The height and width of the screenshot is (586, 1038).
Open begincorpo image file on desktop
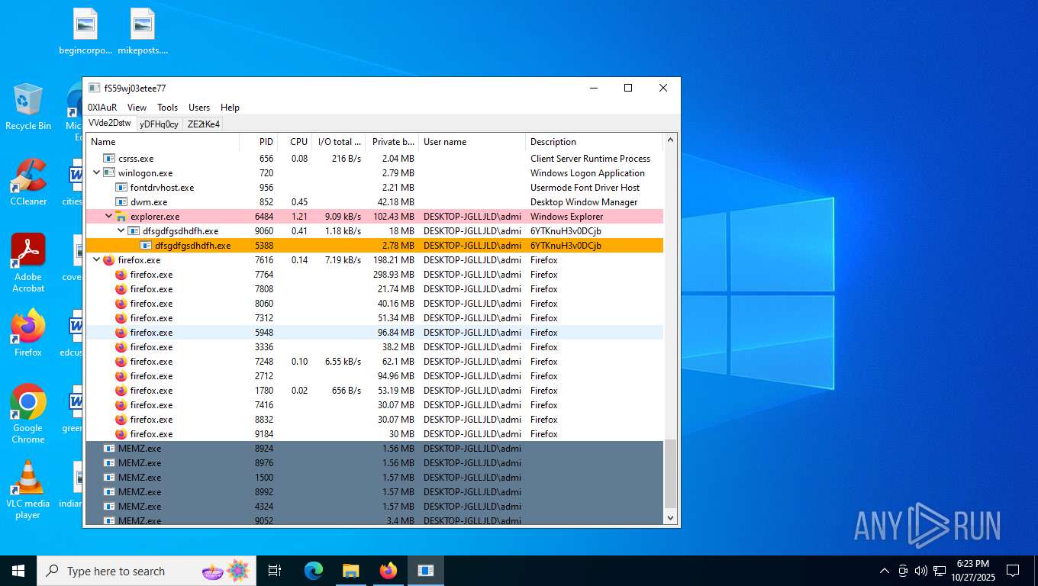(x=85, y=32)
